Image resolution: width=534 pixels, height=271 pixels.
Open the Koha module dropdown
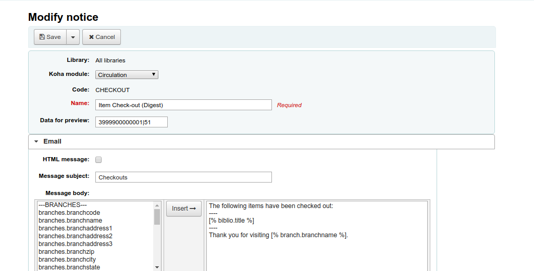click(x=127, y=75)
